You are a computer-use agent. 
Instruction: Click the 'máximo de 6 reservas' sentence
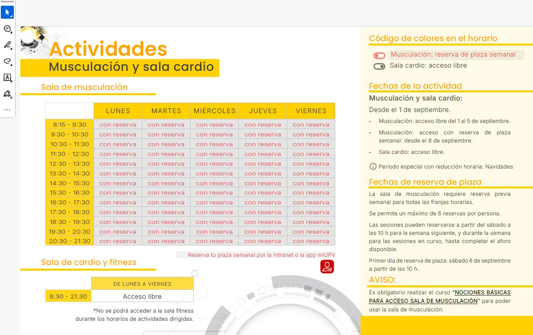[435, 214]
